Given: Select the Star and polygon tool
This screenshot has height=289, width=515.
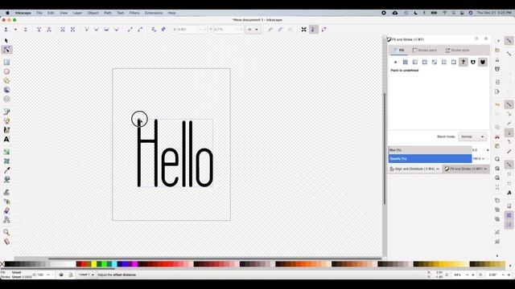Looking at the screenshot, I should pos(6,80).
